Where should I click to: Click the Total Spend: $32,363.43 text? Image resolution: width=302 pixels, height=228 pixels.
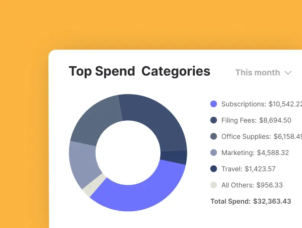click(251, 201)
